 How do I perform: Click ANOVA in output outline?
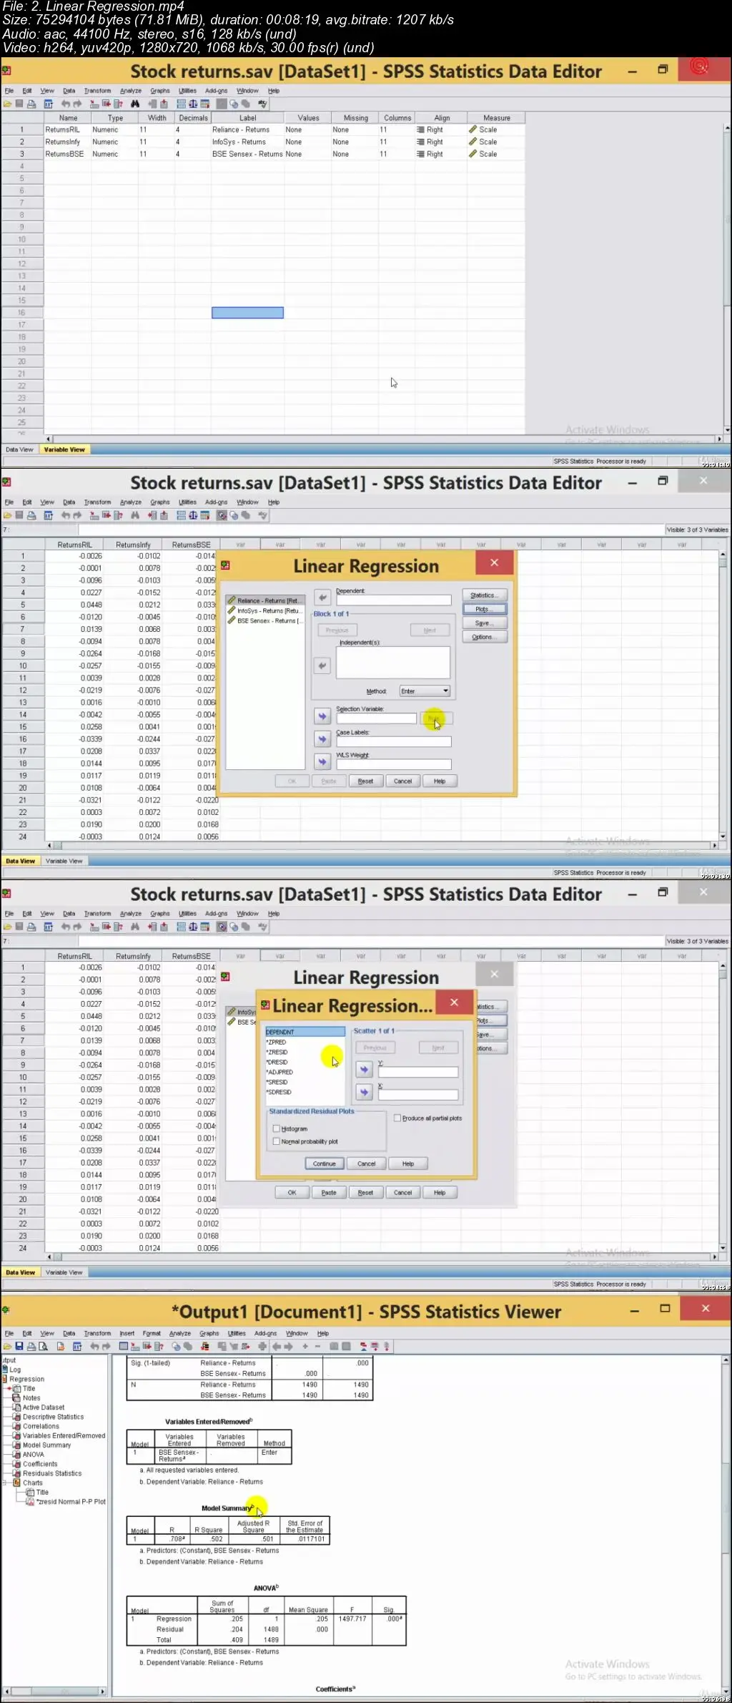[33, 1455]
